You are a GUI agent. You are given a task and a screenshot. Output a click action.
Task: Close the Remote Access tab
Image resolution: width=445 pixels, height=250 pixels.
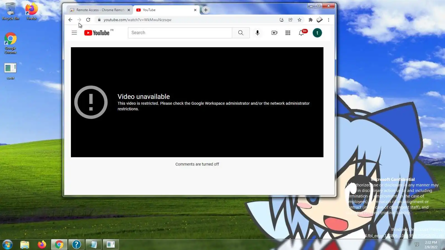pos(129,10)
